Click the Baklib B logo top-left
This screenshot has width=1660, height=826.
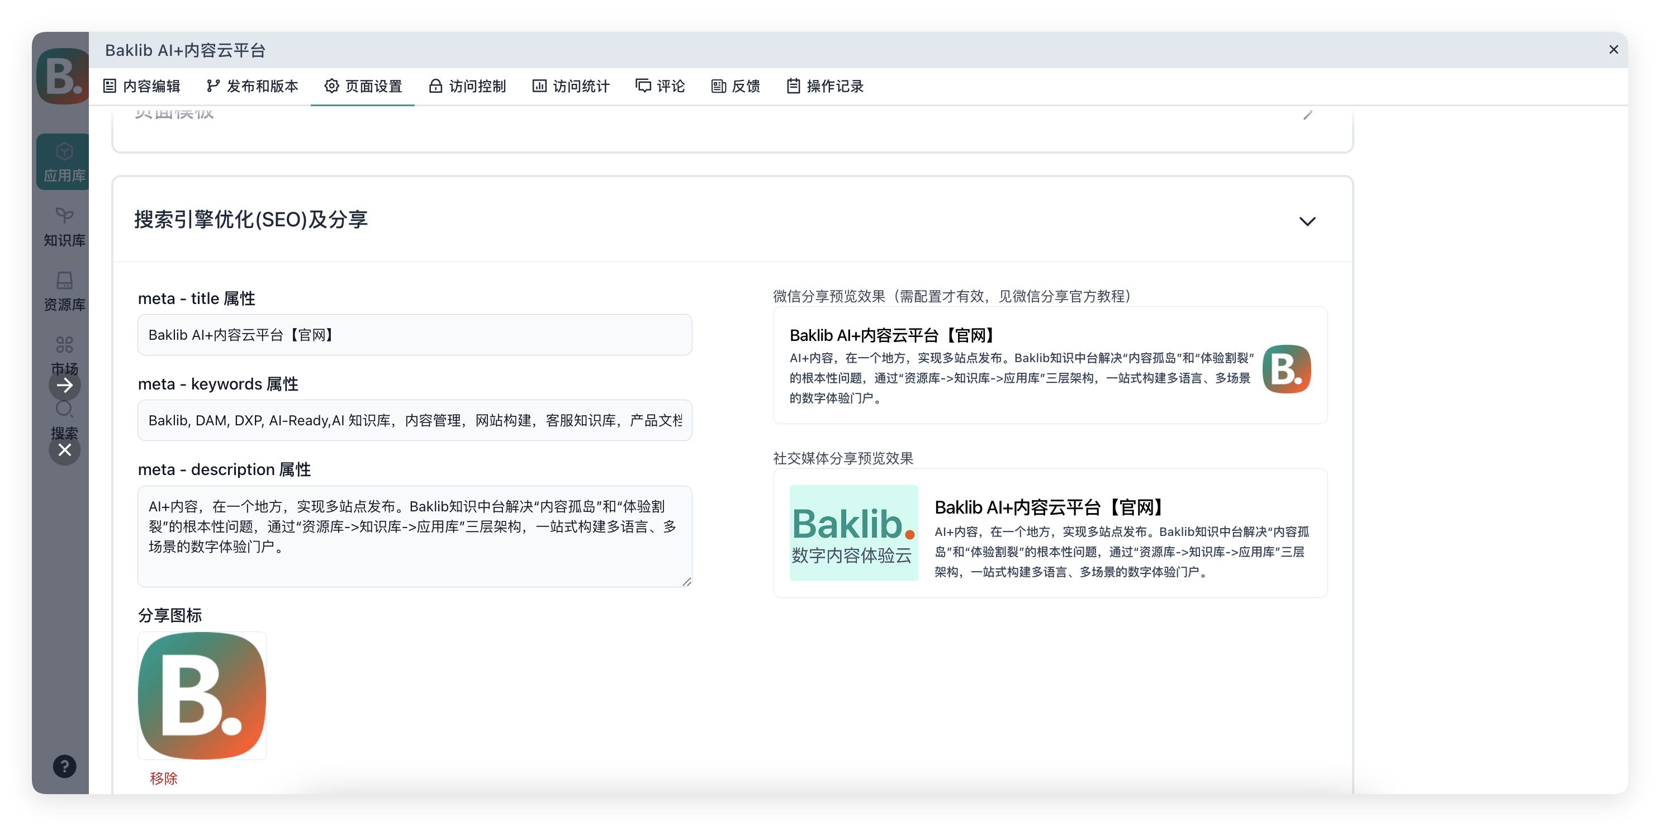[x=62, y=75]
